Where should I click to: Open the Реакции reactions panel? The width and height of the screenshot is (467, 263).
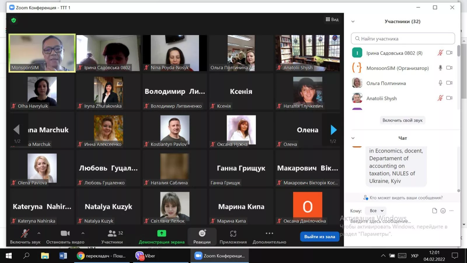[x=202, y=236]
